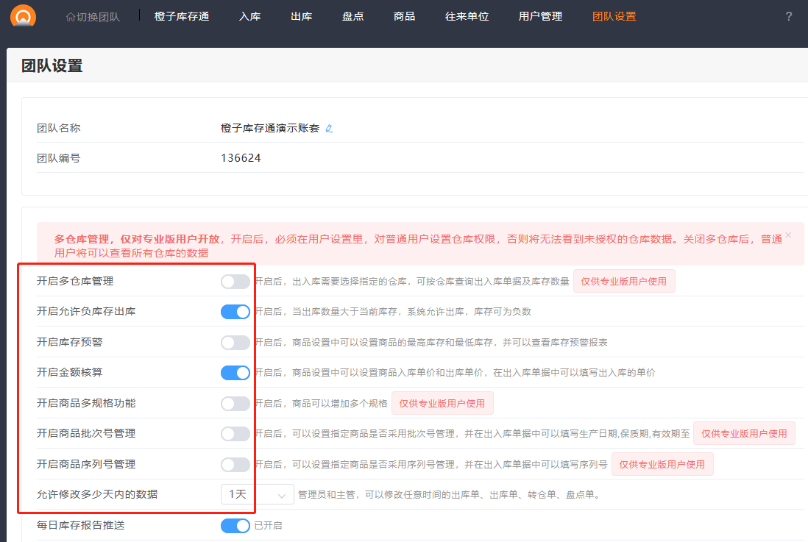Turn off the 开启金额核算 switch
The width and height of the screenshot is (808, 542).
pyautogui.click(x=235, y=373)
